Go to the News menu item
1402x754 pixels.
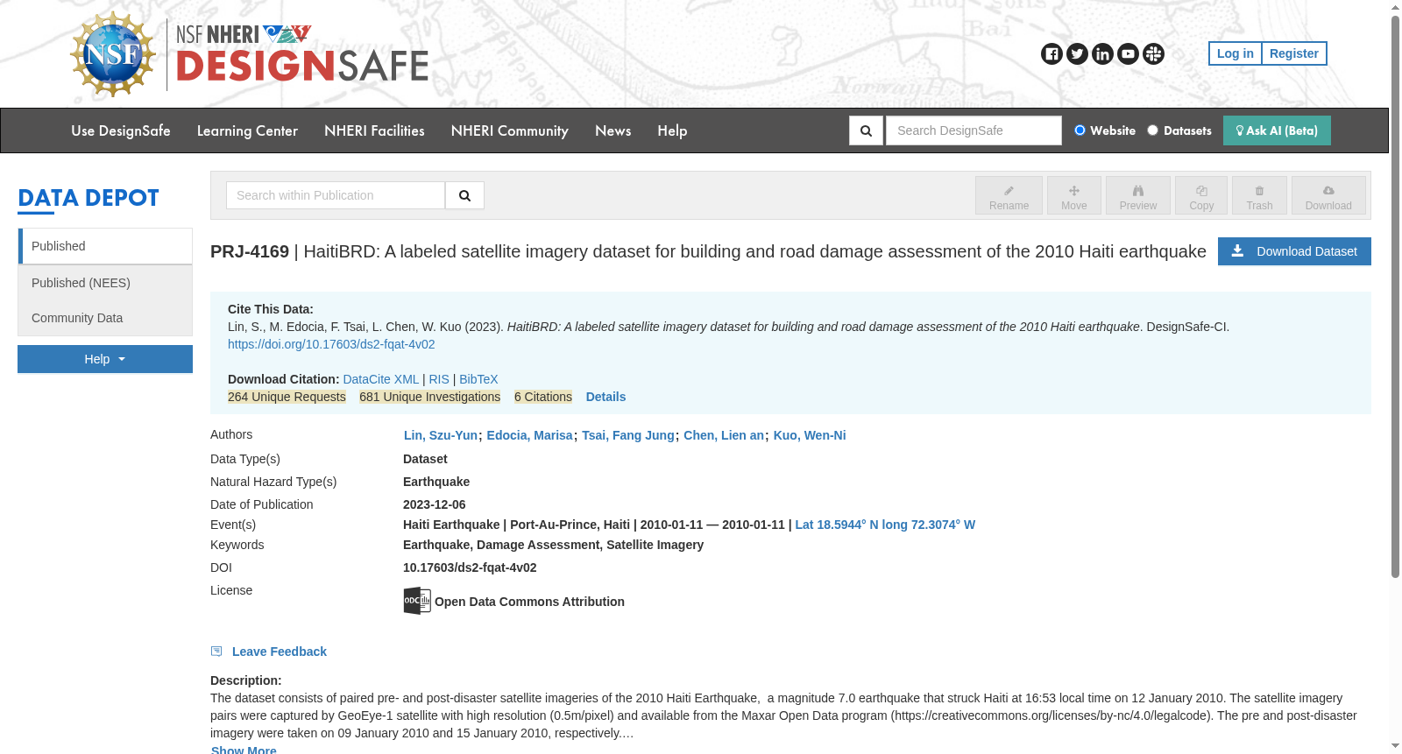(x=613, y=130)
